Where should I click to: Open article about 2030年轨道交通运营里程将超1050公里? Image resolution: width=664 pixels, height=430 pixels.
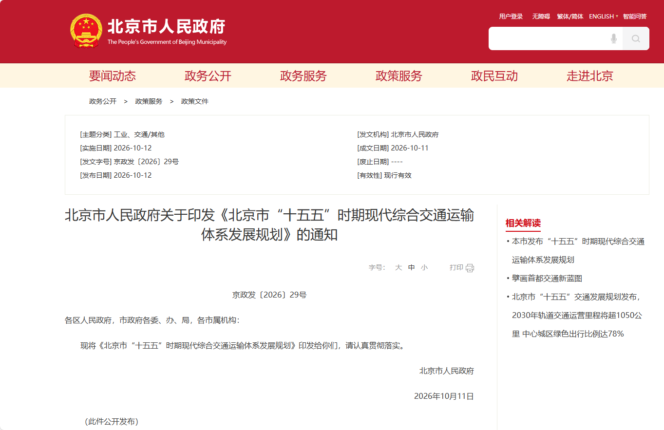pyautogui.click(x=578, y=315)
